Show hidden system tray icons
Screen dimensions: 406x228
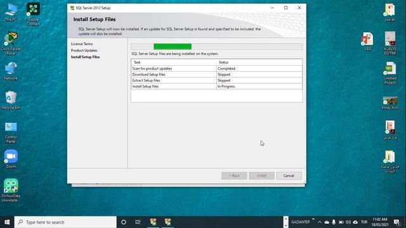point(320,222)
